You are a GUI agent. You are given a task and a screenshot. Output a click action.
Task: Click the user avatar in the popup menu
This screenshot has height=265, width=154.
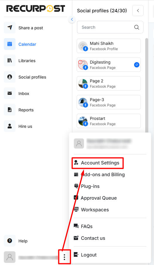tap(79, 144)
